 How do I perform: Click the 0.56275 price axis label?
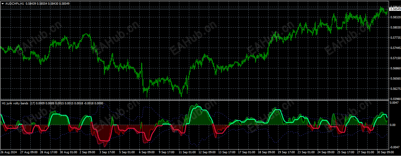395,89
